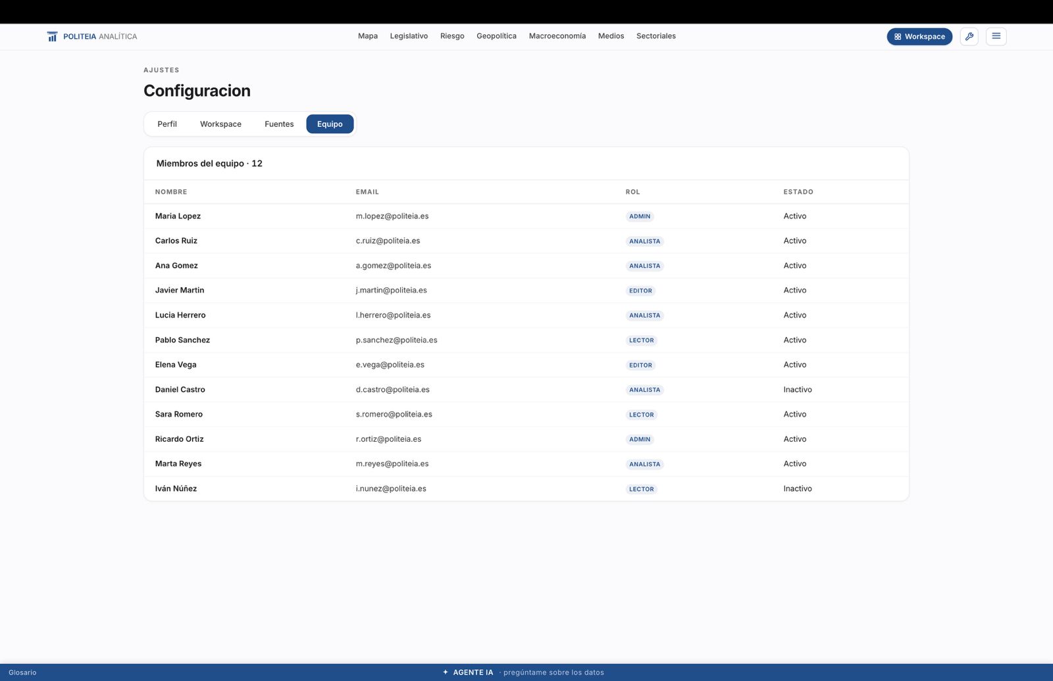The width and height of the screenshot is (1053, 681).
Task: Click the ADMIN badge for Maria Lopez
Action: (x=640, y=216)
